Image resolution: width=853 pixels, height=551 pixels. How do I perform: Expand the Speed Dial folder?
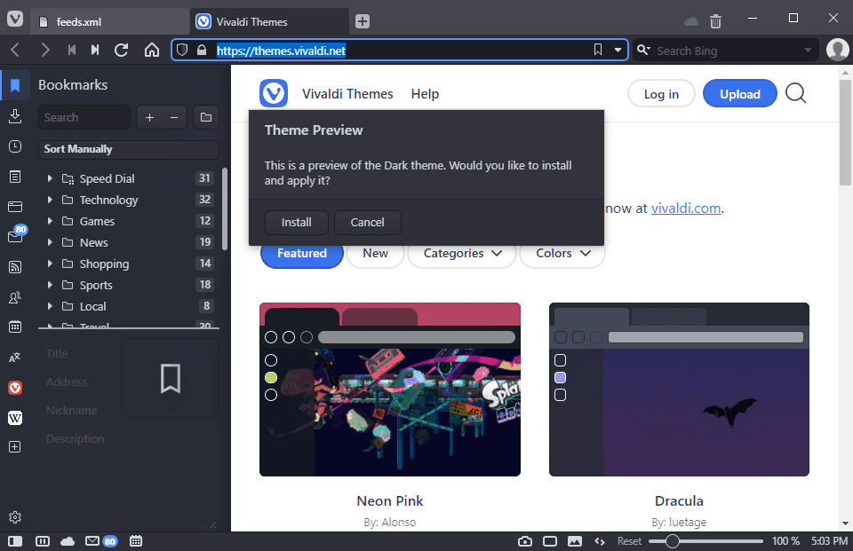(50, 178)
